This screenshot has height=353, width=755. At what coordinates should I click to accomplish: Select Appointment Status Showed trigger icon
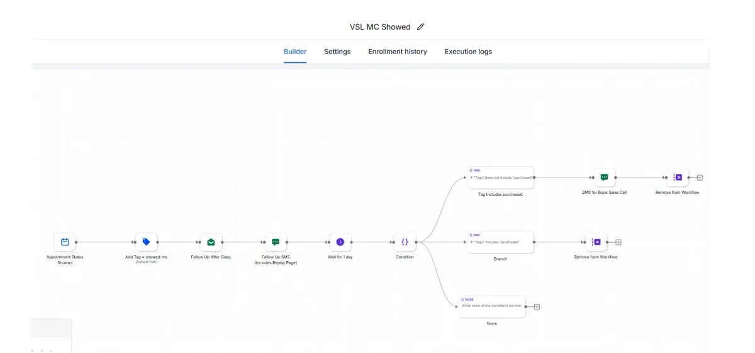[65, 242]
